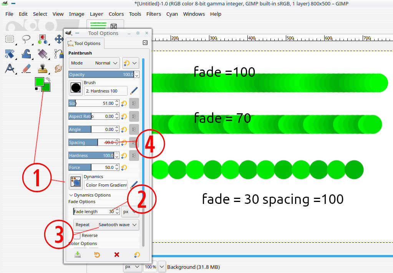Click the foreground color swatch
Image resolution: width=393 pixels, height=273 pixels.
click(40, 82)
